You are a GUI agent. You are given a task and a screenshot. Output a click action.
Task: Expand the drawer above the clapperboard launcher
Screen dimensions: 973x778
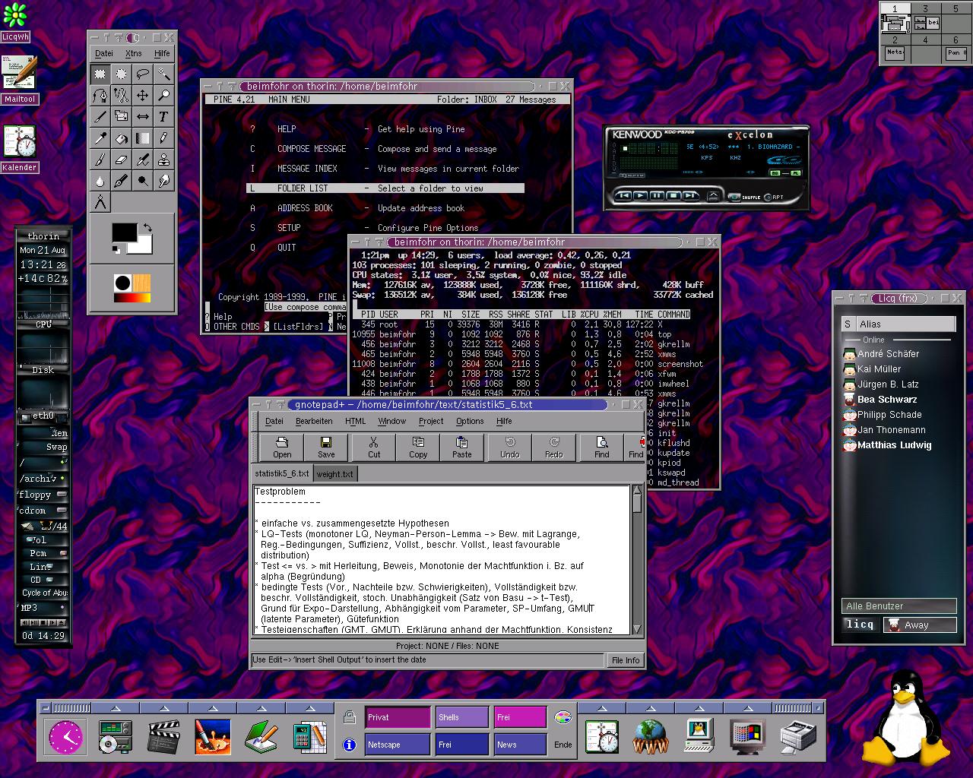[x=163, y=708]
